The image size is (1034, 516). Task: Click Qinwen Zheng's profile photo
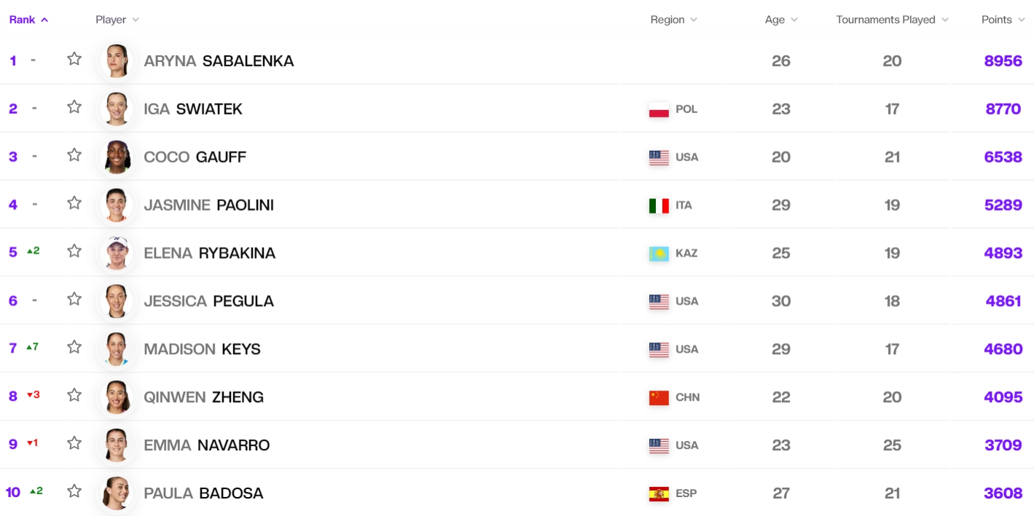pos(117,397)
